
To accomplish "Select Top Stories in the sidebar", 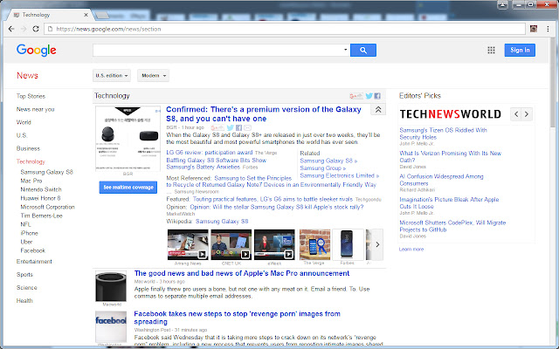I will 31,95.
